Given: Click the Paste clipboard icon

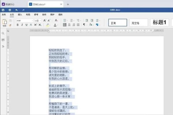Looking at the screenshot, I should 5,22.
